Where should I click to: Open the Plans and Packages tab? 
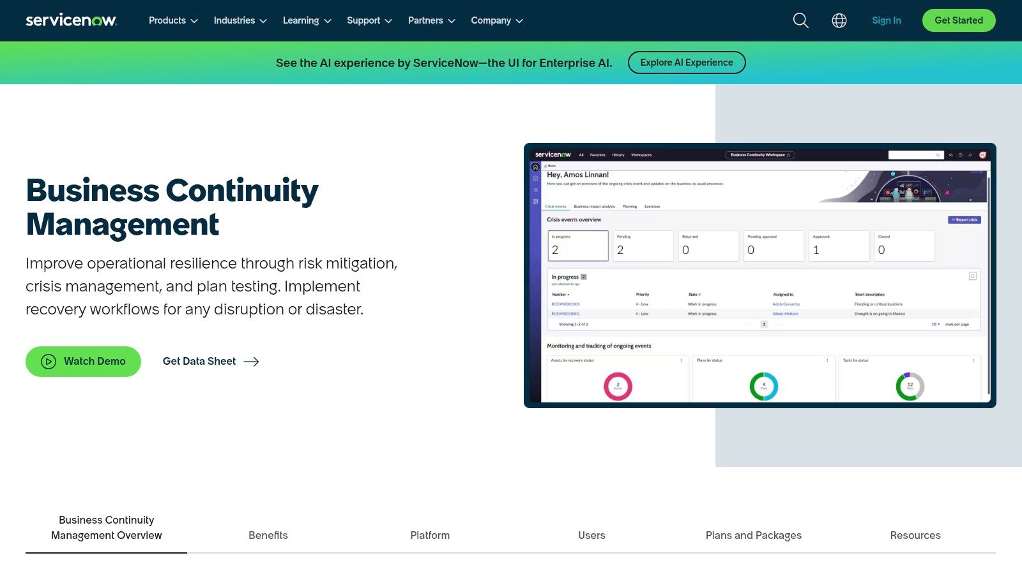(753, 536)
